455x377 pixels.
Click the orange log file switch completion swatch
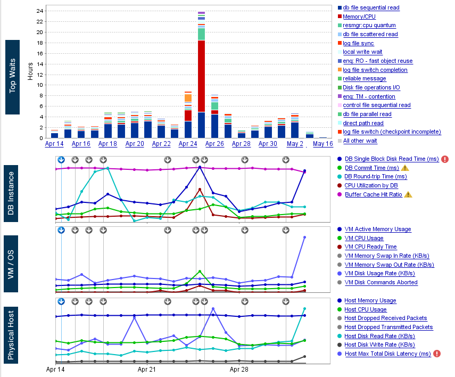(x=340, y=70)
